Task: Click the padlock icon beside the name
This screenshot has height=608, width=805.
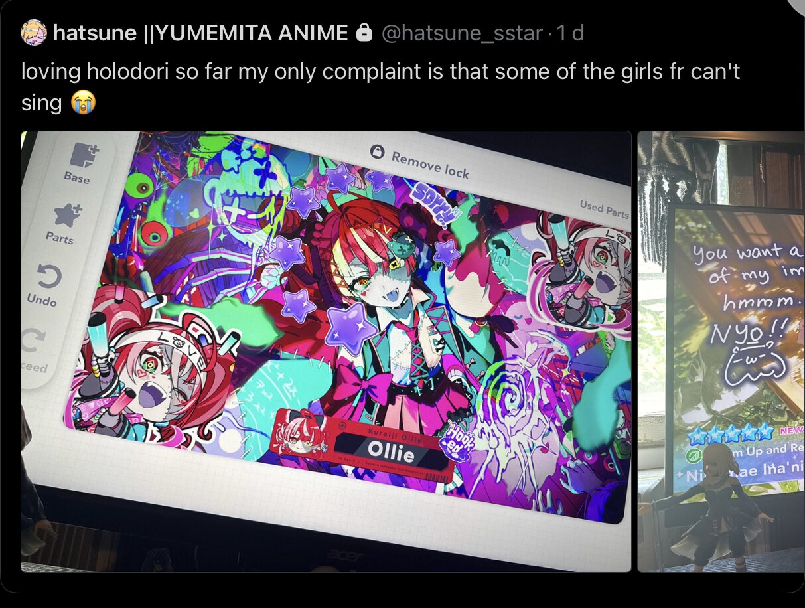Action: coord(364,33)
